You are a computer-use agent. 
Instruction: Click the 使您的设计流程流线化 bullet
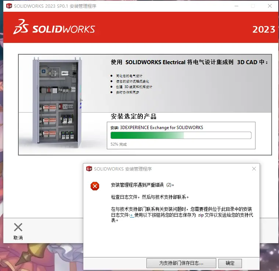(x=133, y=81)
